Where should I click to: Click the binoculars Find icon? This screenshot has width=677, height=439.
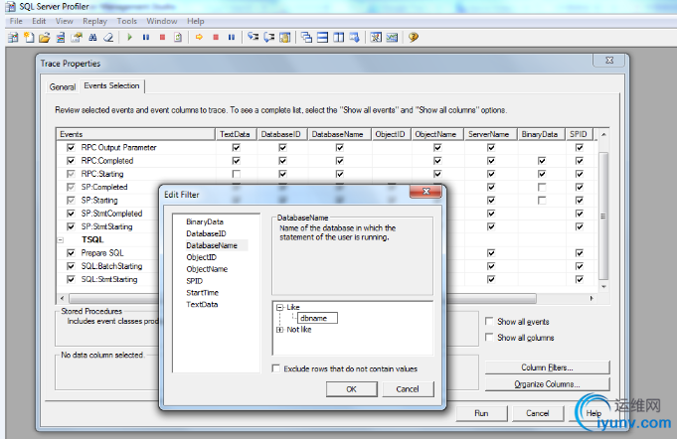[x=92, y=38]
